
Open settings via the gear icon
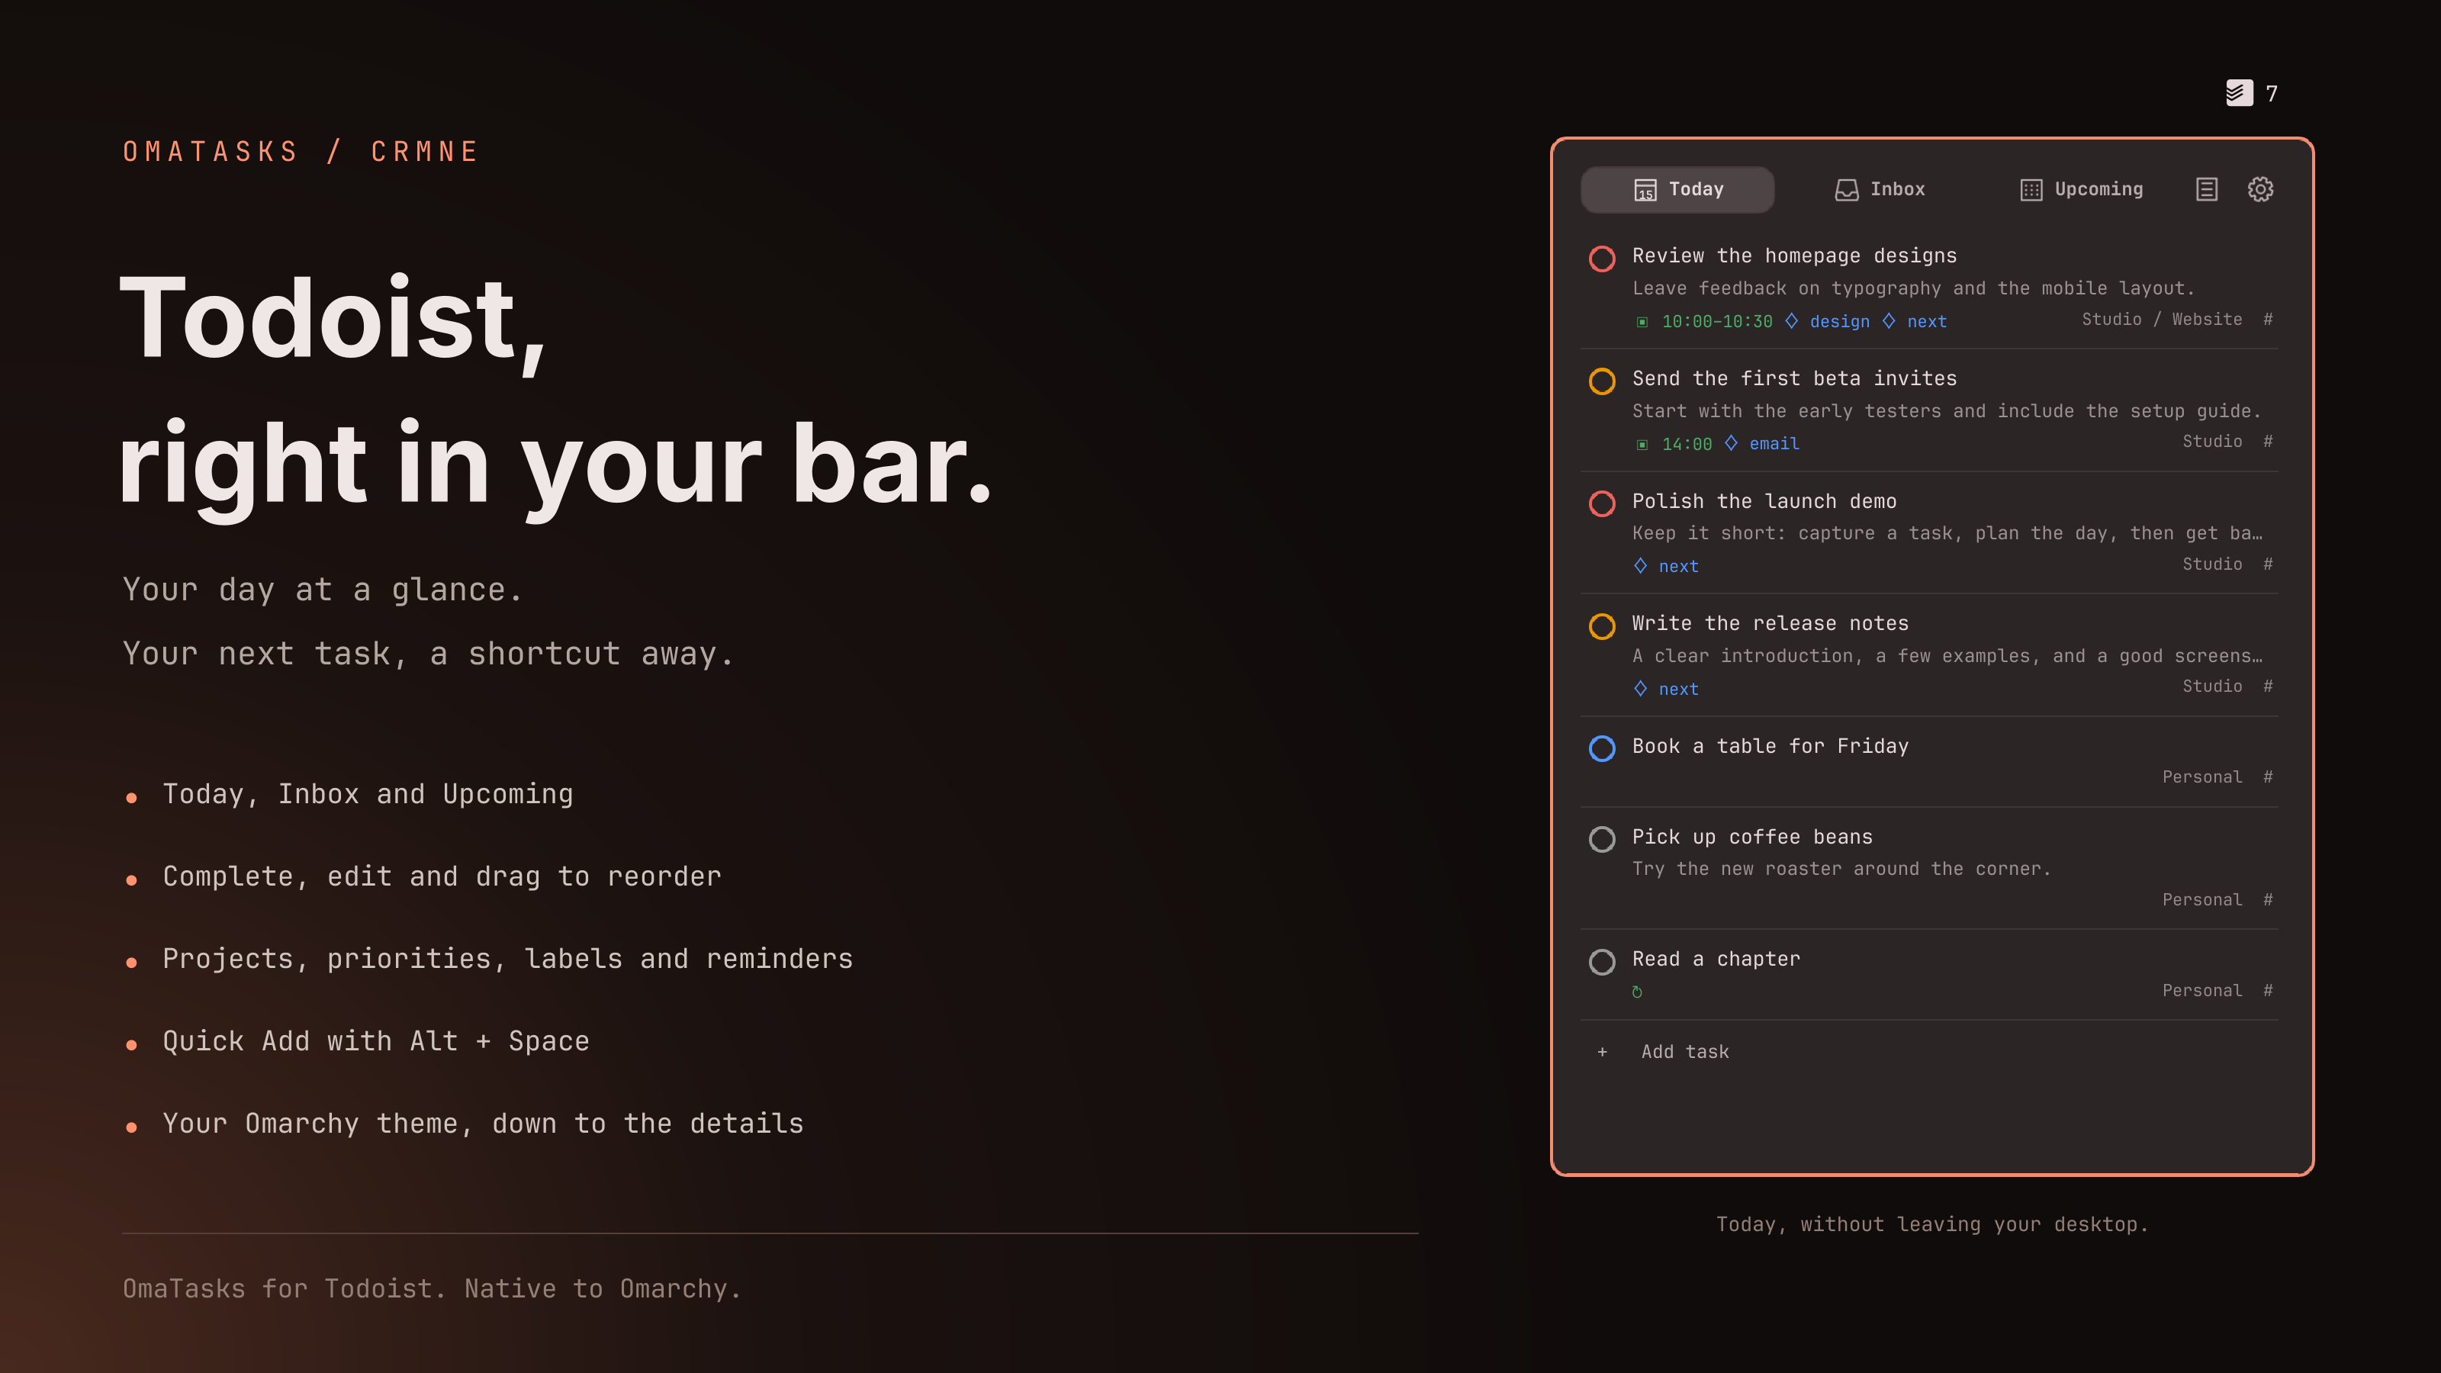(2261, 189)
